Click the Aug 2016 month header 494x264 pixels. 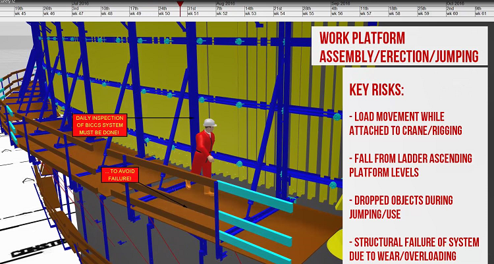click(225, 3)
